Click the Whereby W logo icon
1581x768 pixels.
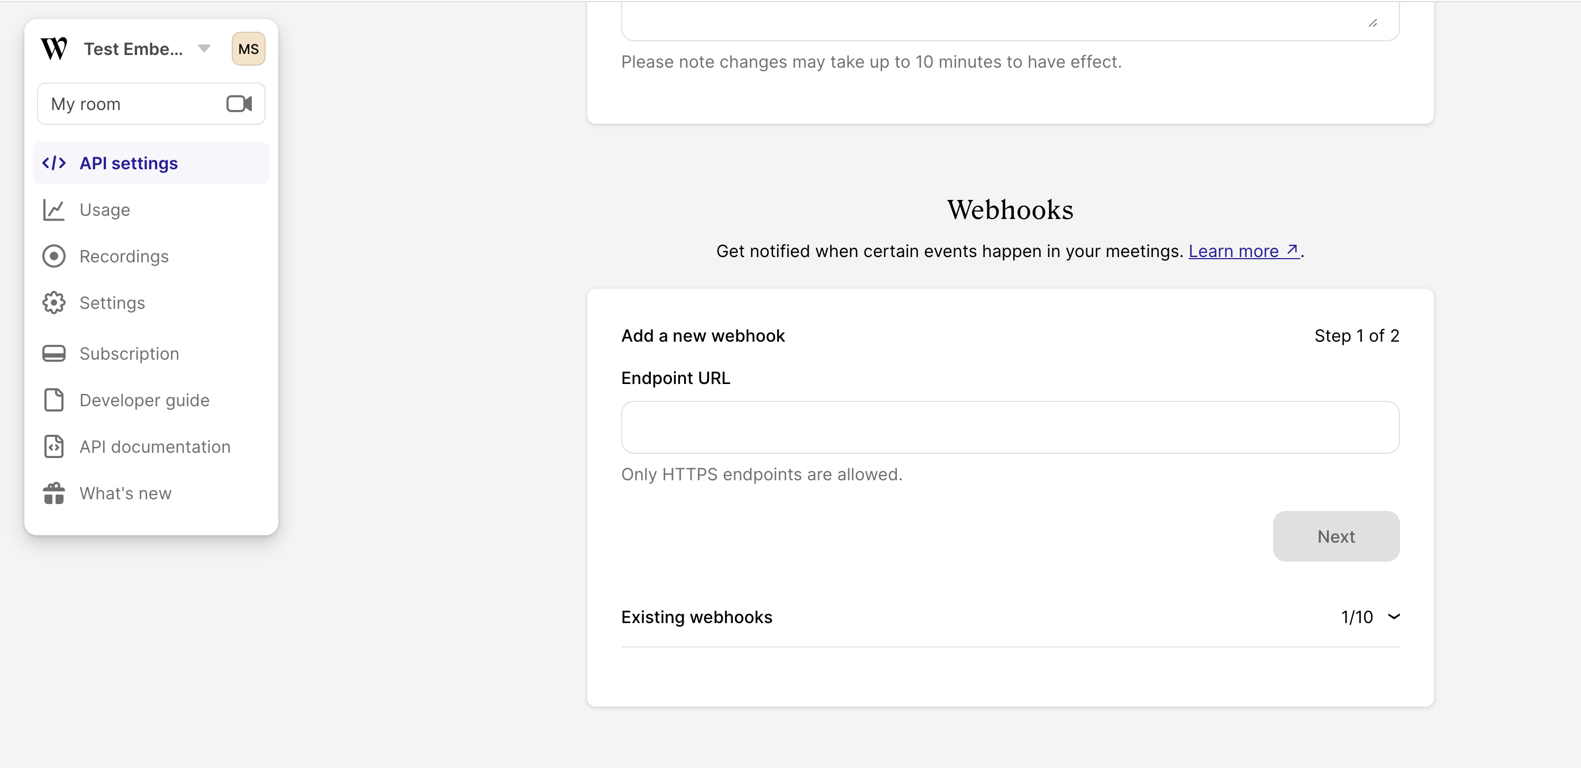54,49
